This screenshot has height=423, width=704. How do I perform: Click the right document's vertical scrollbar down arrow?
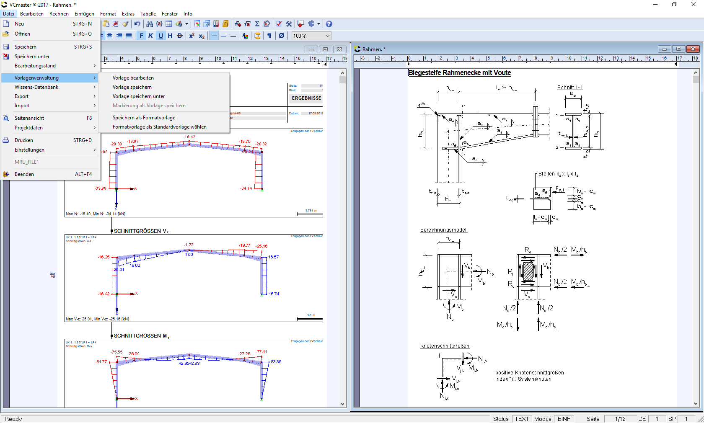pyautogui.click(x=696, y=404)
